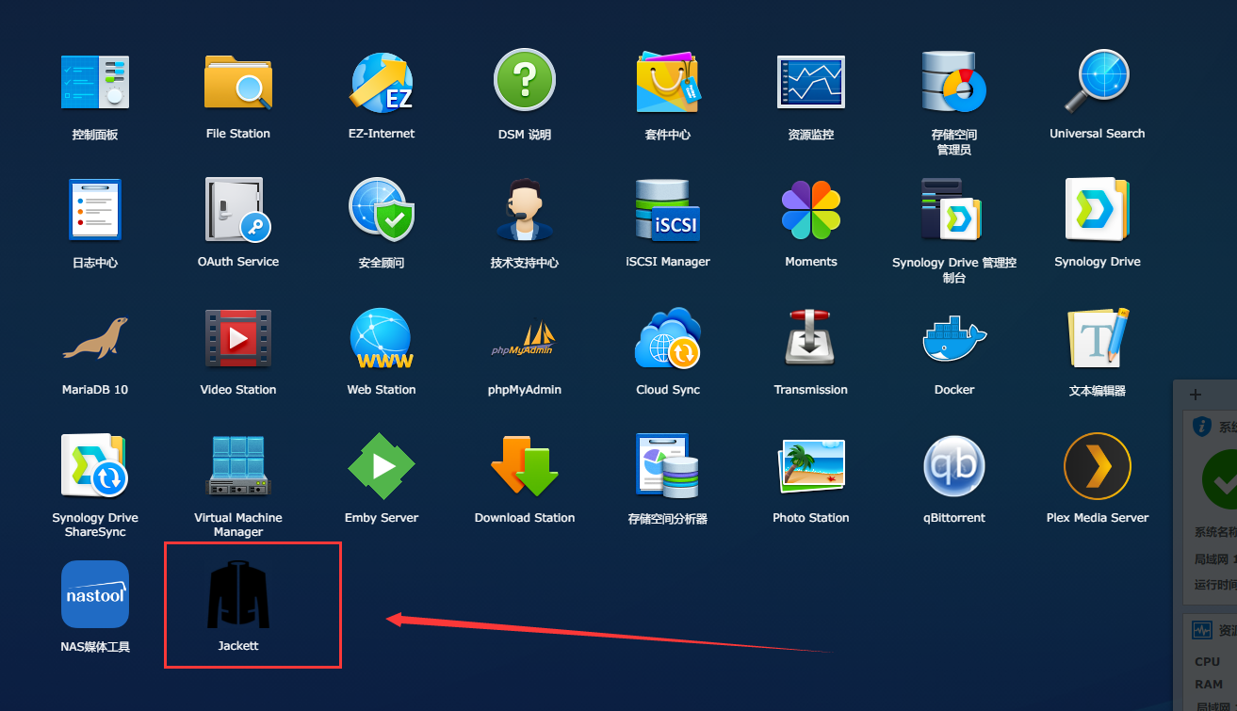Open the Jackett application
The width and height of the screenshot is (1237, 711).
pyautogui.click(x=238, y=595)
